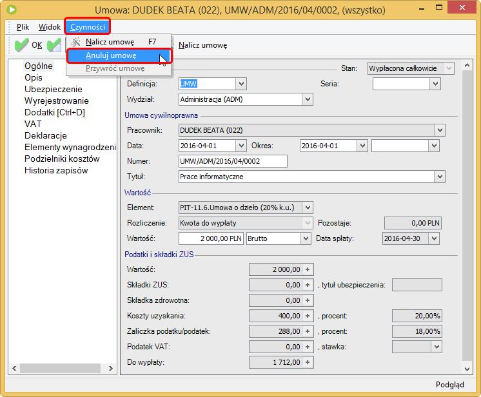Click the green app icon in title bar
The image size is (481, 397).
click(12, 10)
